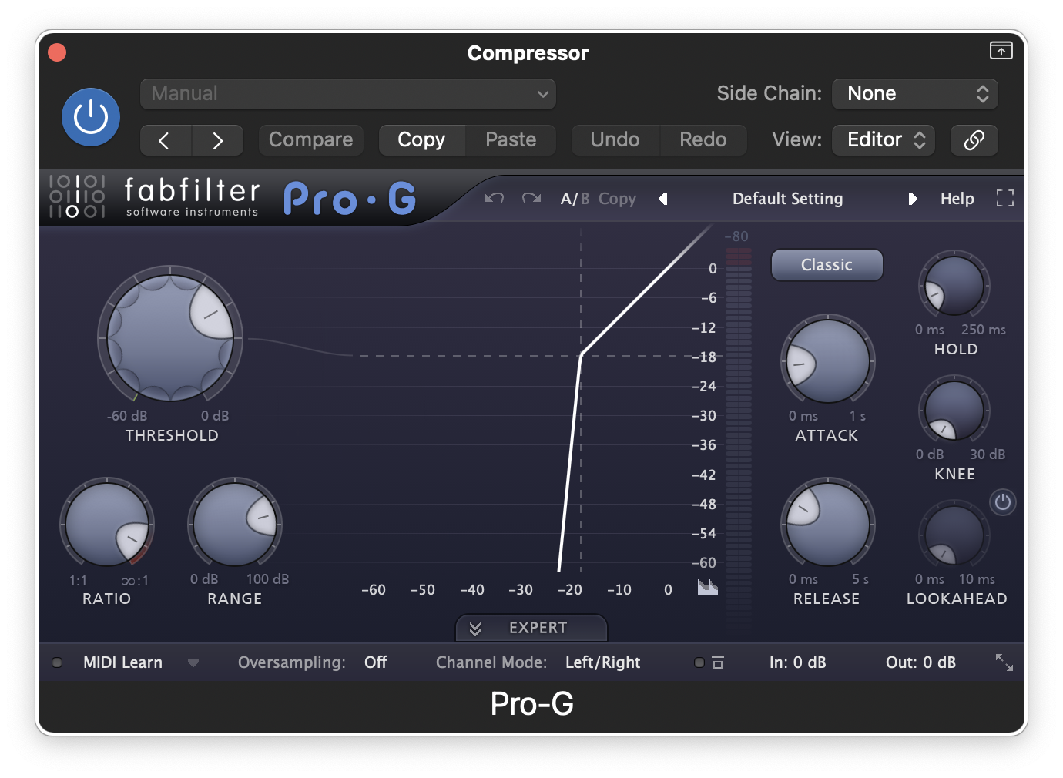Open the Default Setting preset menu
The image size is (1063, 778).
point(787,199)
